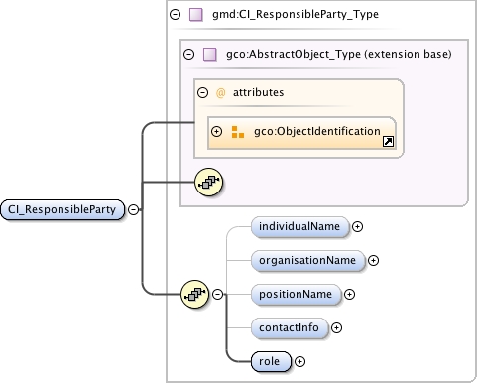Collapse the gmd:CI_ResponsibleParty_Type box
This screenshot has height=384, width=478.
point(175,14)
